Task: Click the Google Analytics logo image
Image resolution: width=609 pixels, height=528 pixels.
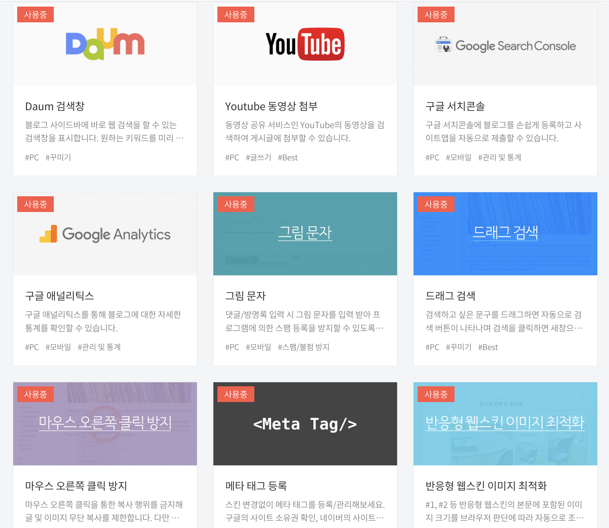Action: pos(105,234)
